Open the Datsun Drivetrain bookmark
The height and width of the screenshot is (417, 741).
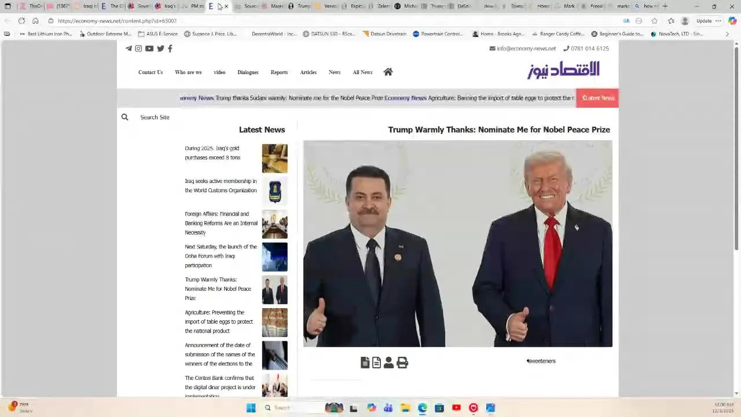coord(384,34)
